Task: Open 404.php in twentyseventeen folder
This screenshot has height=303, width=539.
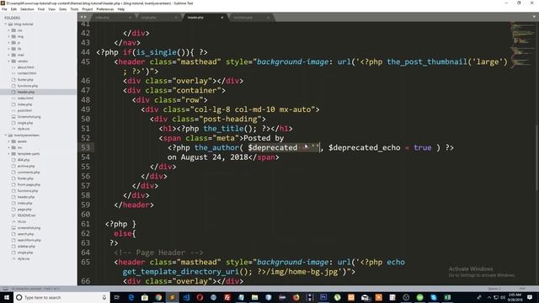Action: pos(24,160)
